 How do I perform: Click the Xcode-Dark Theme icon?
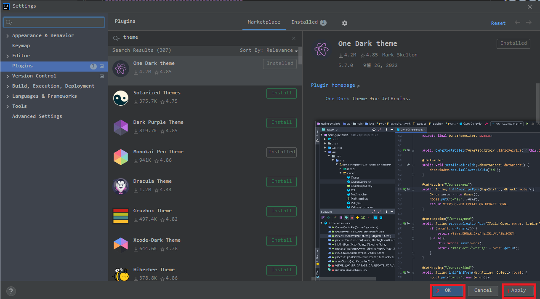point(121,245)
